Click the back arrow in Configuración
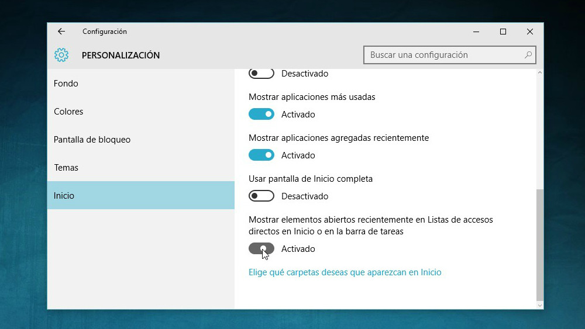The image size is (585, 329). click(61, 32)
